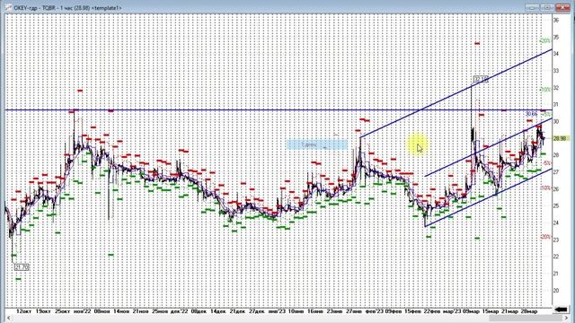Maximize the chart window

coord(546,7)
